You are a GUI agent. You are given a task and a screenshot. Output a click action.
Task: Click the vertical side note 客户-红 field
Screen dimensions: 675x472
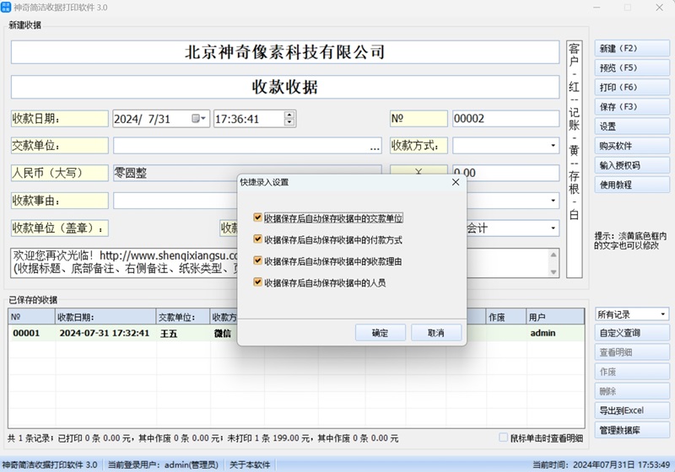[575, 159]
